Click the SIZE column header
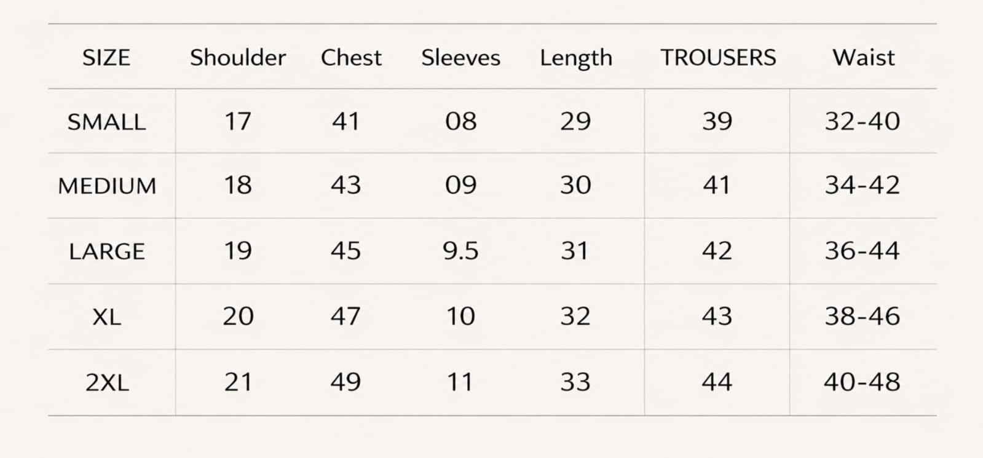Viewport: 983px width, 458px height. click(106, 58)
